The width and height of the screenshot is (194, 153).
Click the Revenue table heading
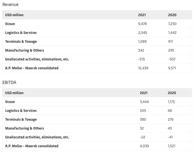10,5
